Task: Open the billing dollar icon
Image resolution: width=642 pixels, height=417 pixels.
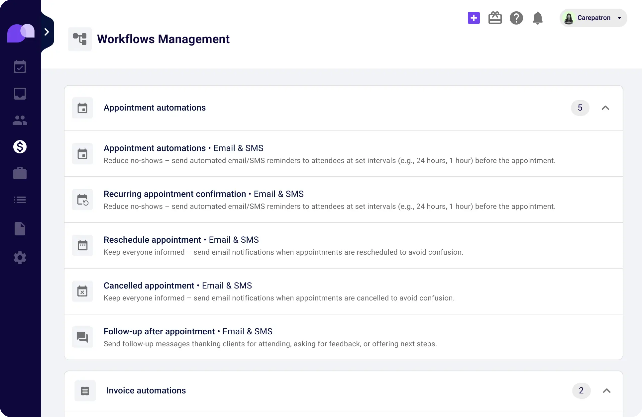Action: 20,147
